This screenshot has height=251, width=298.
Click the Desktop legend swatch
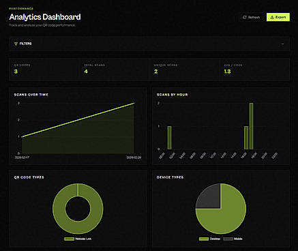click(x=204, y=239)
